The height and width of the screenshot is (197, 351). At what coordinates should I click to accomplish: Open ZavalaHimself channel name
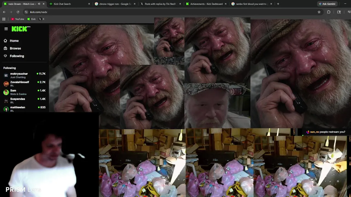pyautogui.click(x=19, y=82)
